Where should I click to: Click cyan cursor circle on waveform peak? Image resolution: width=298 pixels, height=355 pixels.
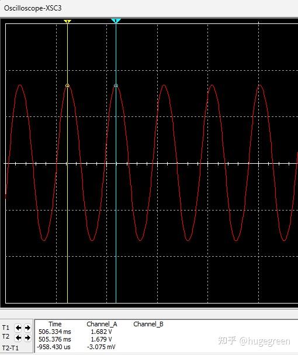(116, 85)
